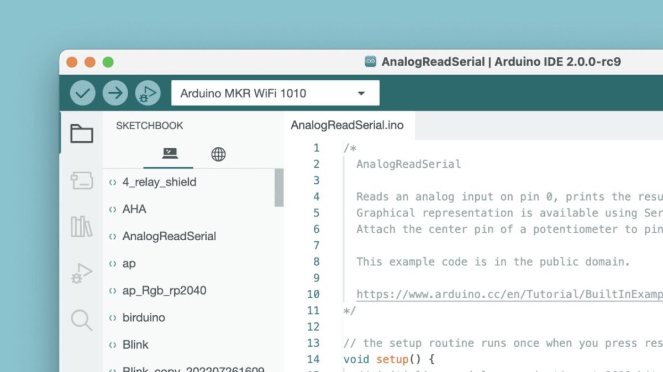The width and height of the screenshot is (663, 372).
Task: Switch to the cloud sketchbook view
Action: (x=218, y=155)
